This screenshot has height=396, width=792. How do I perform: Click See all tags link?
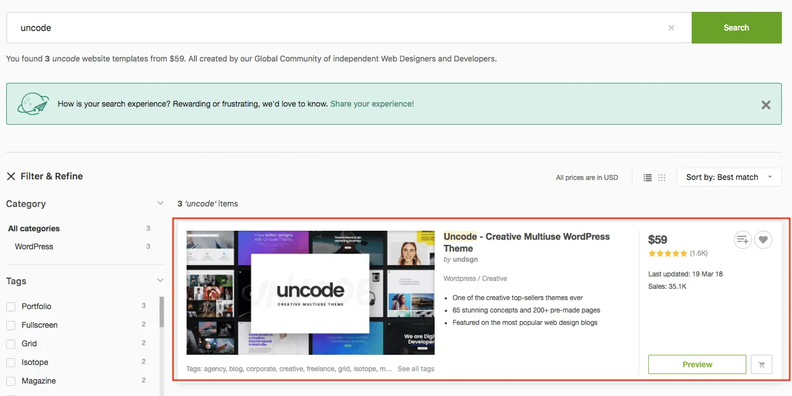[x=416, y=369]
